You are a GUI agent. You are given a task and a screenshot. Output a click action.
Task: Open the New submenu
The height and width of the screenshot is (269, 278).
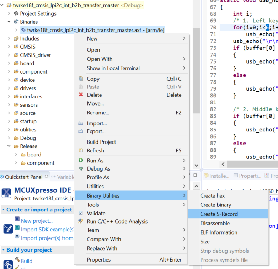coord(131,38)
